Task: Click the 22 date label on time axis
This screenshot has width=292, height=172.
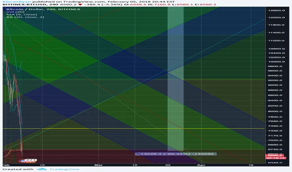Action: 168,165
